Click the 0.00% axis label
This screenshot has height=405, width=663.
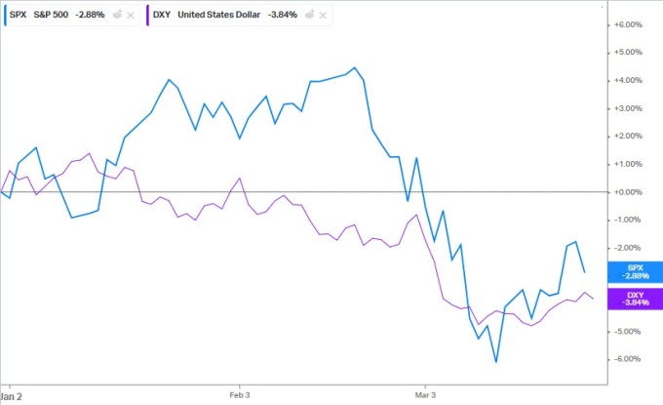[631, 192]
